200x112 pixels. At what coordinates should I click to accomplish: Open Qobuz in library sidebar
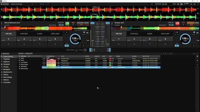pyautogui.click(x=6, y=75)
